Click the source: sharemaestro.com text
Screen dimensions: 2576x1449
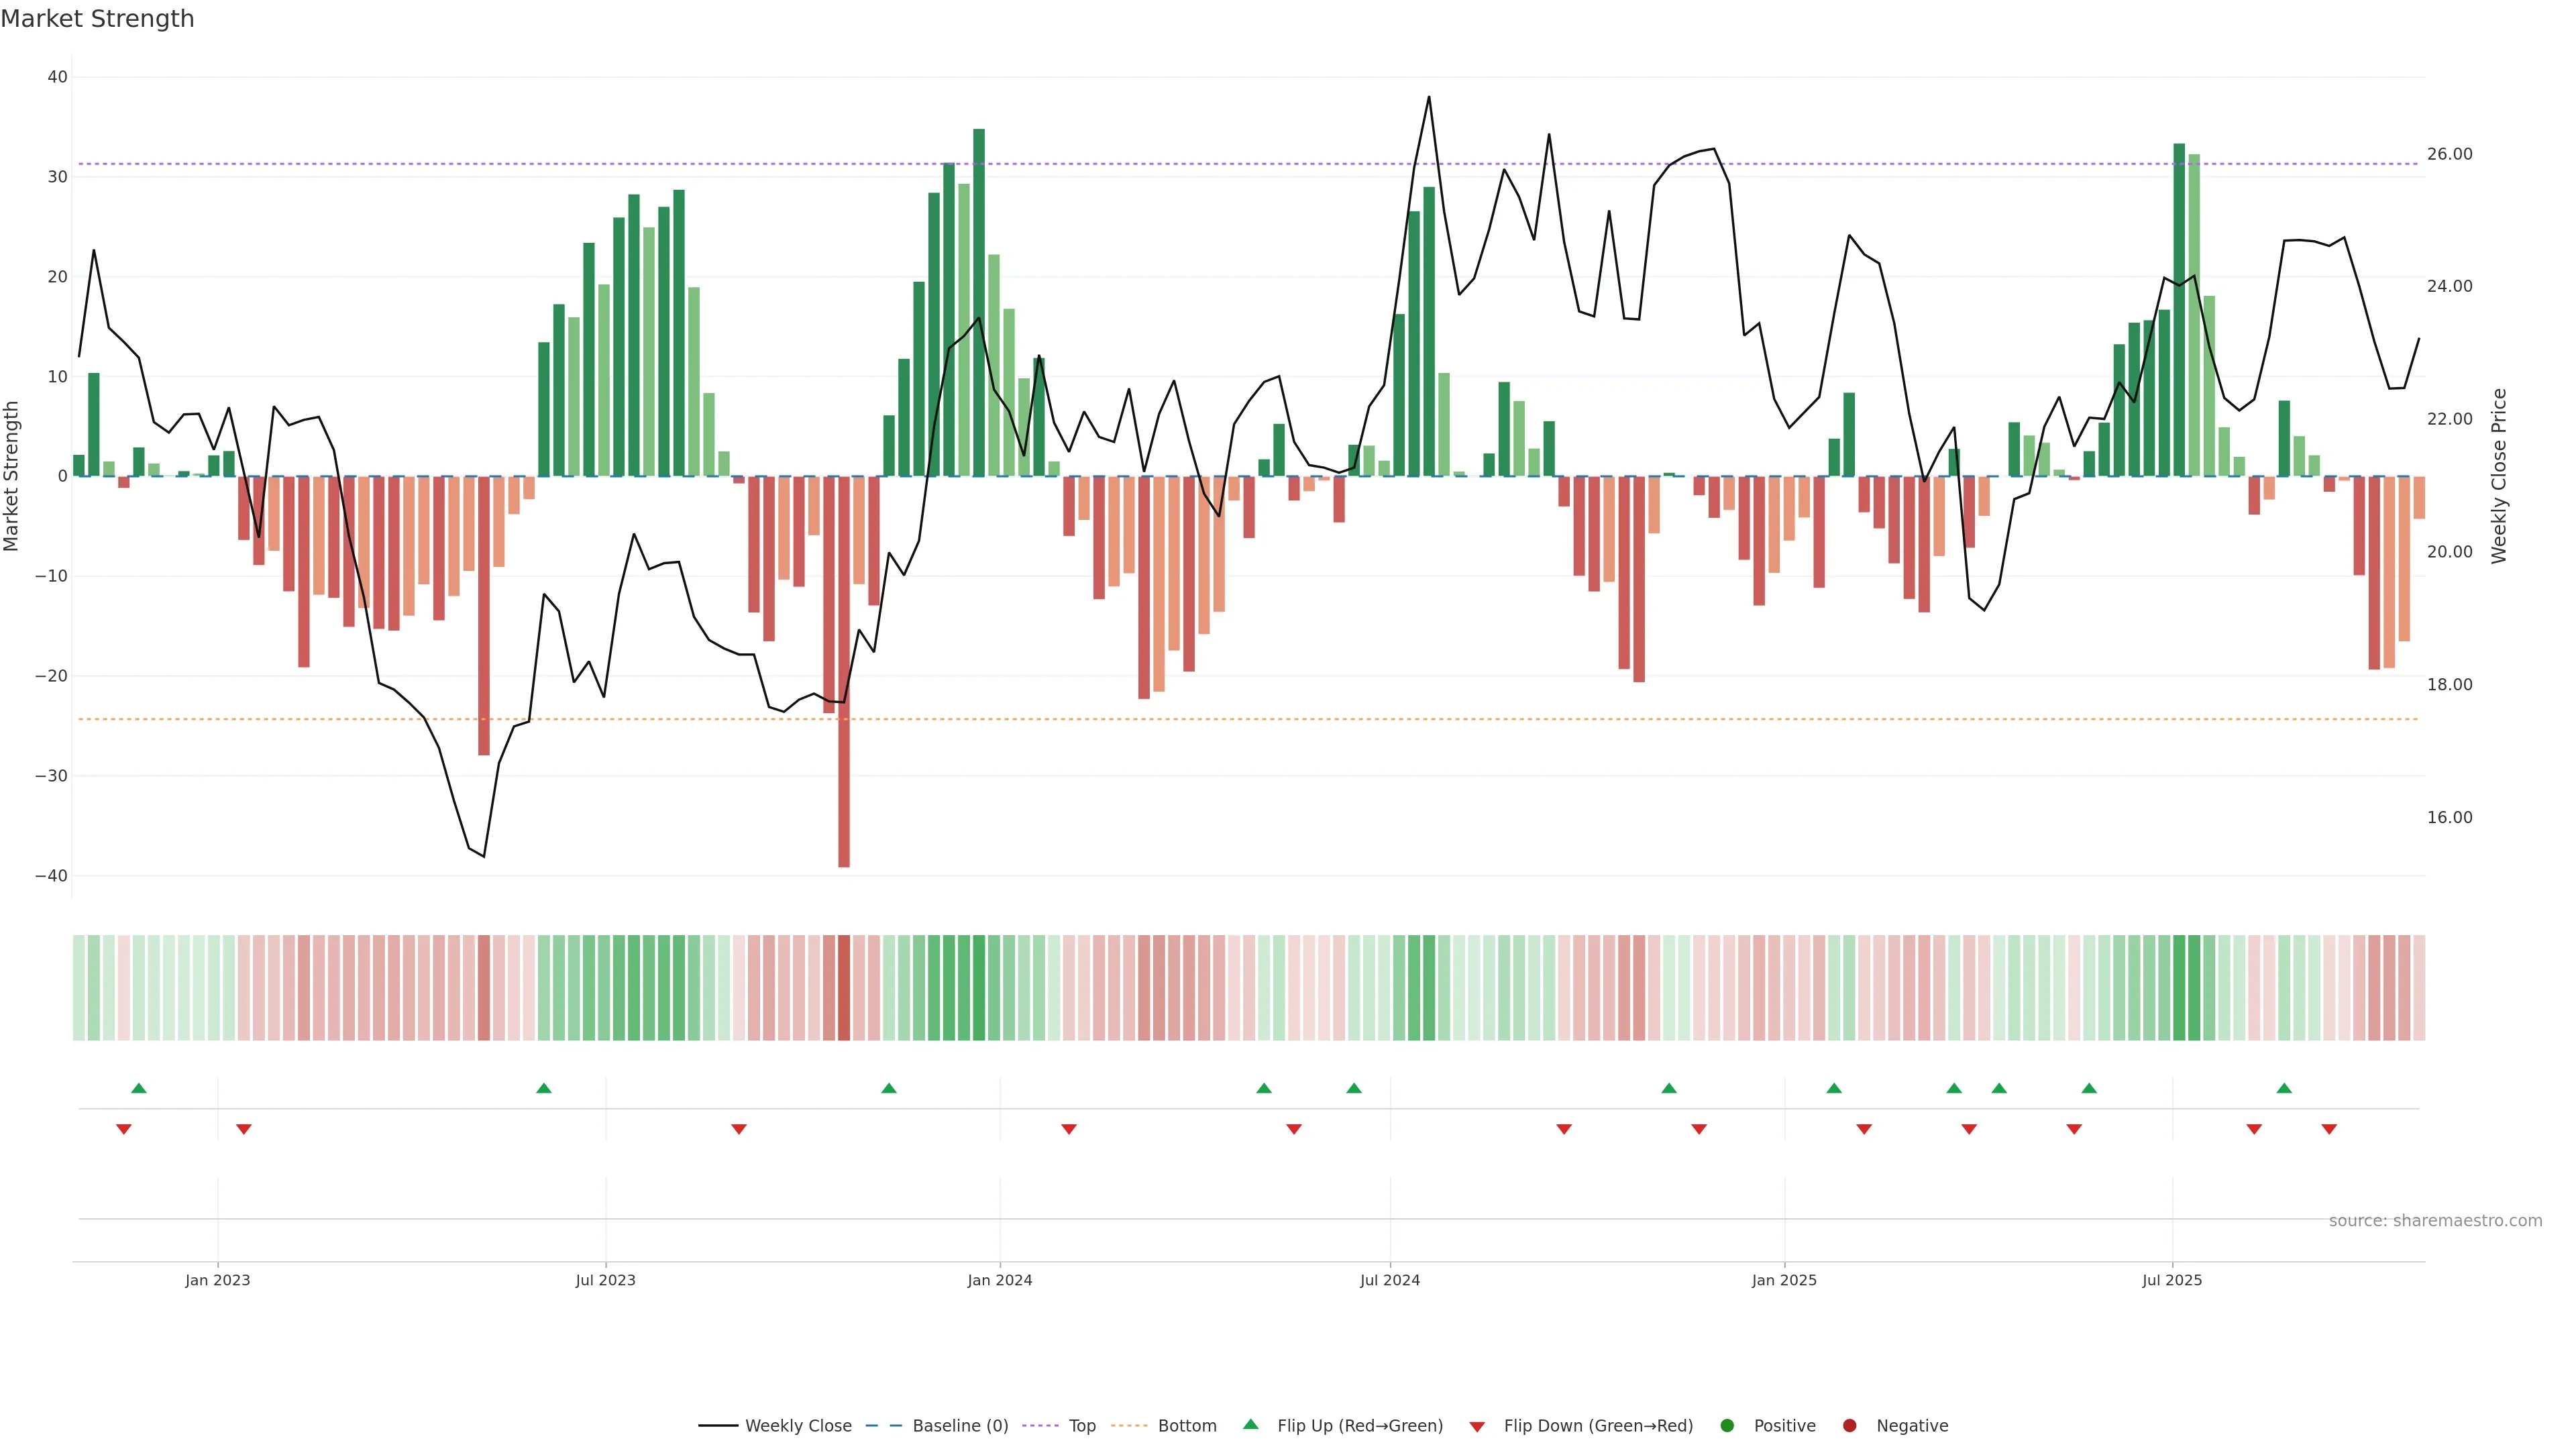coord(2435,1221)
